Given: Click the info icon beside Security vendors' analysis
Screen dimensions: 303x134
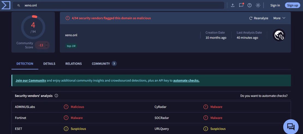Looking at the screenshot, I should pos(56,96).
